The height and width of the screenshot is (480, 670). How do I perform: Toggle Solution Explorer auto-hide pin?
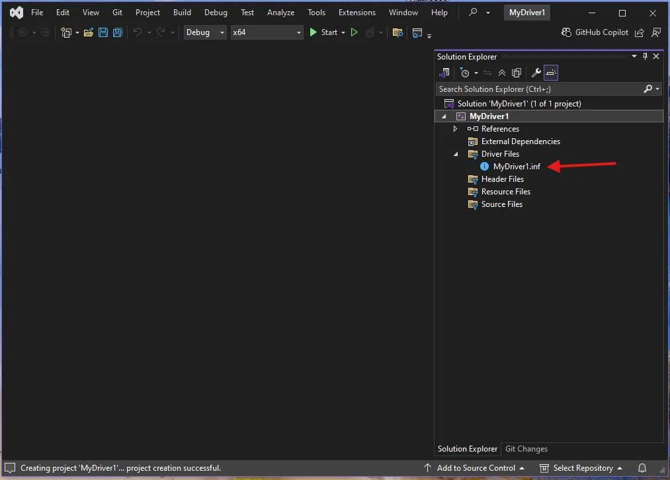click(x=645, y=56)
